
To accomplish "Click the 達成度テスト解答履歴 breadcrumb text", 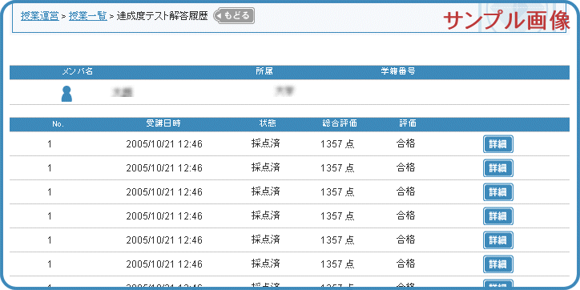I will coord(162,16).
